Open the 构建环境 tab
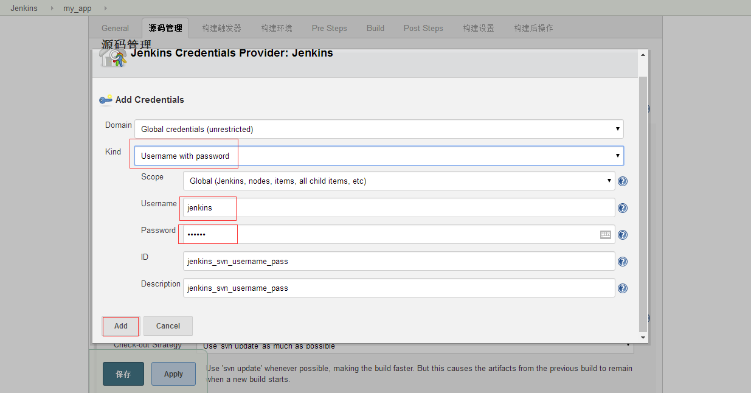The image size is (751, 393). click(x=277, y=28)
